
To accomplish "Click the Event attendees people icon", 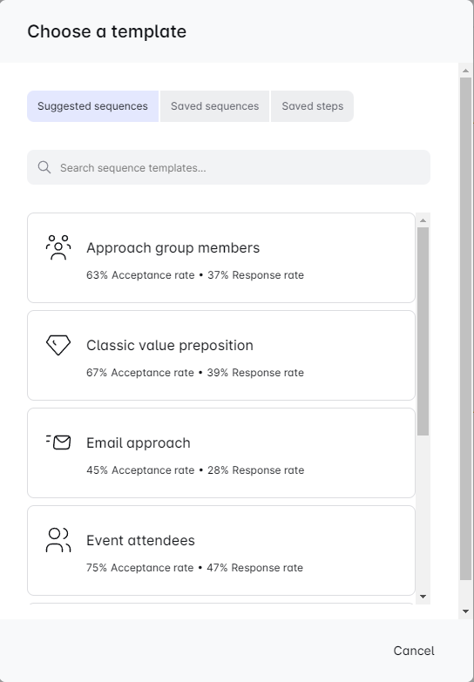I will [58, 540].
